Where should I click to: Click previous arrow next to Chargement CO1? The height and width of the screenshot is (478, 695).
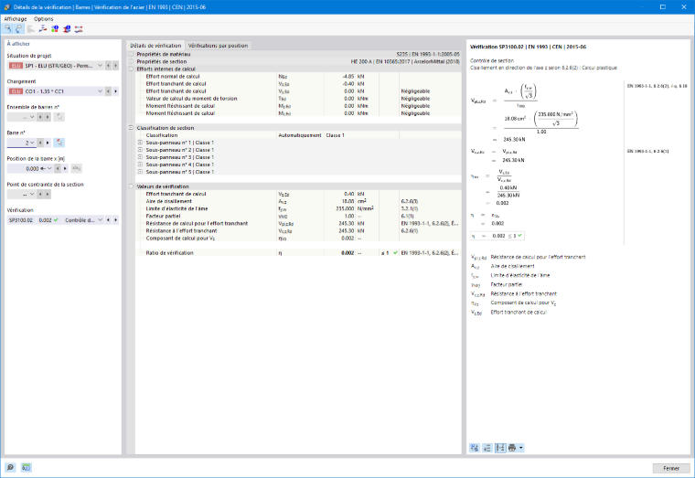click(108, 91)
